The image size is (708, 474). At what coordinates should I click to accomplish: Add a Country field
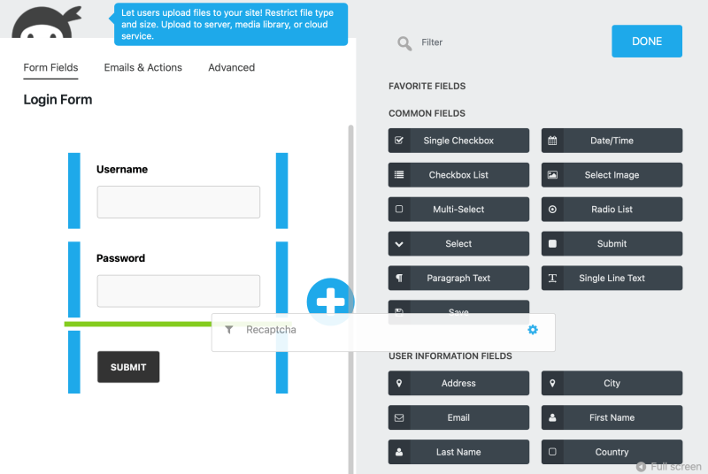(x=612, y=452)
